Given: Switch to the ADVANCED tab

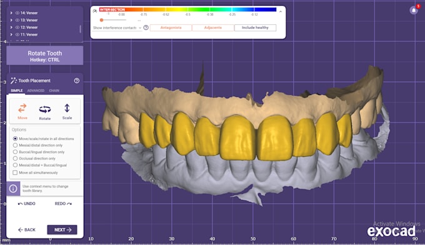Looking at the screenshot, I should [x=36, y=91].
